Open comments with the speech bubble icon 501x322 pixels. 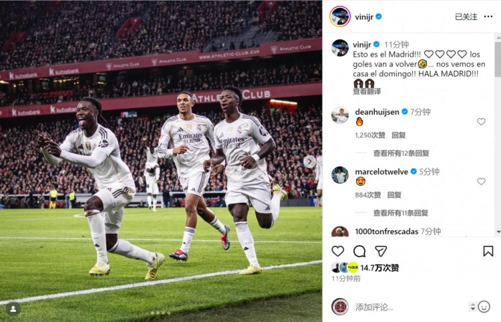click(359, 251)
